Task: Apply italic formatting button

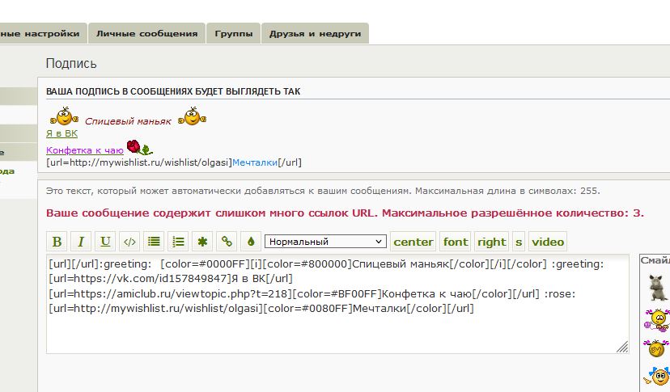Action: [x=81, y=242]
